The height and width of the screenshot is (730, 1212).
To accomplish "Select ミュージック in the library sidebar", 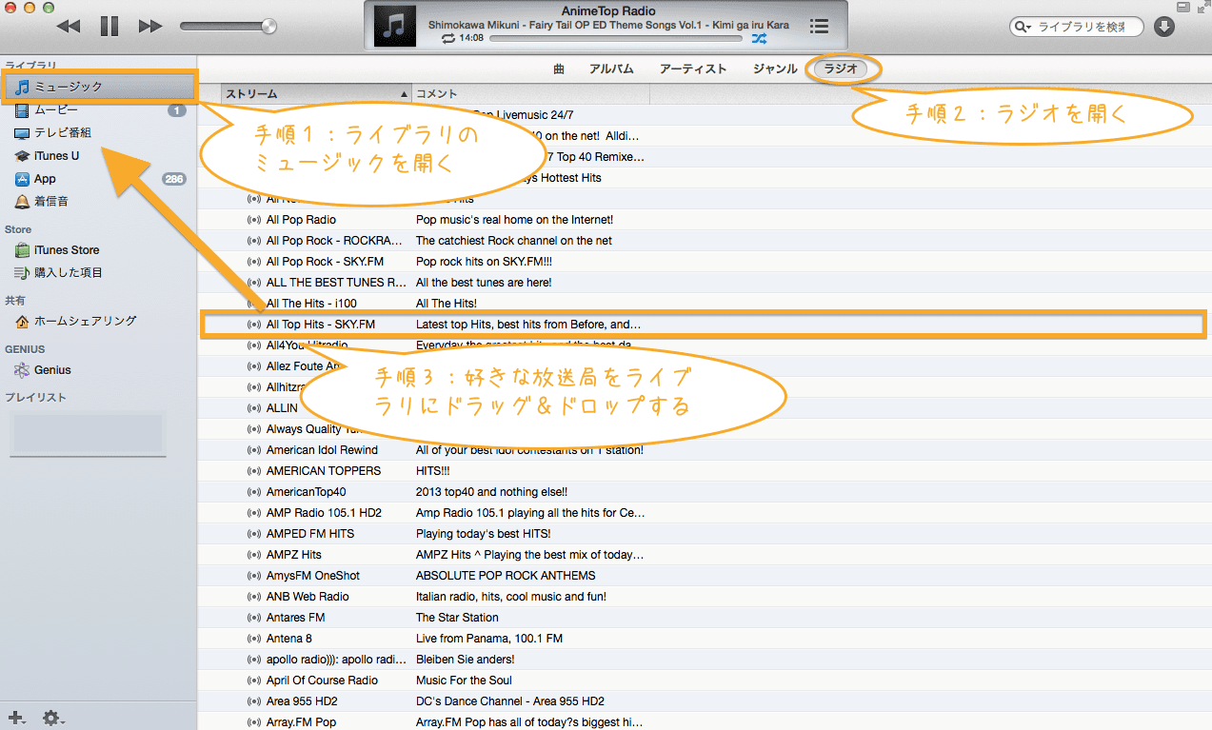I will click(x=99, y=87).
